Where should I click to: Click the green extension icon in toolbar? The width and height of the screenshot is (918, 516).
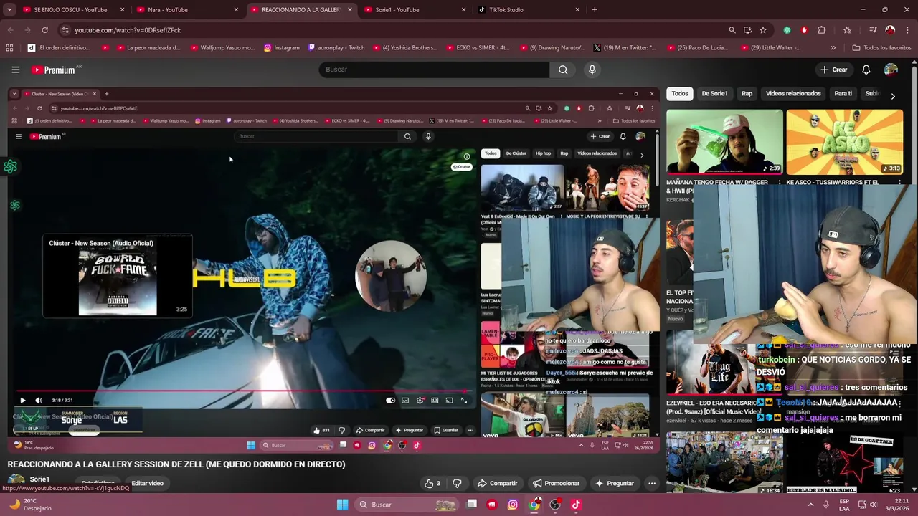[x=787, y=30]
